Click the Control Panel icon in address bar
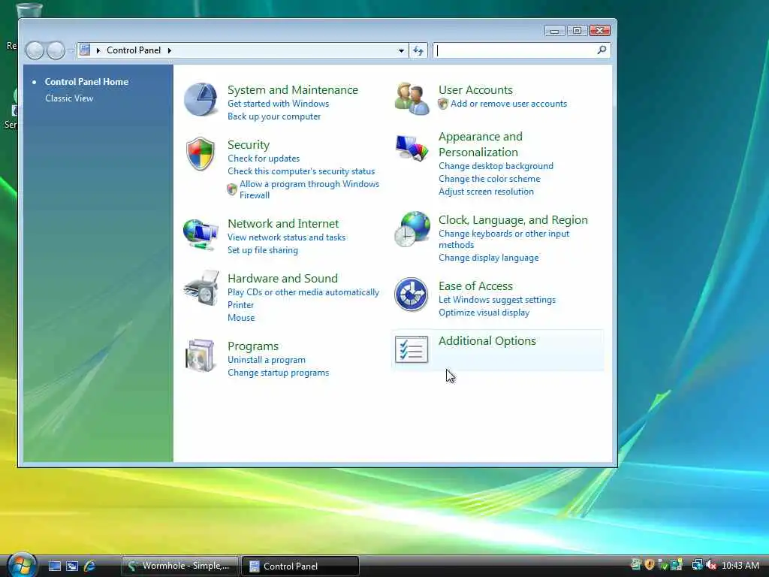 (x=86, y=50)
